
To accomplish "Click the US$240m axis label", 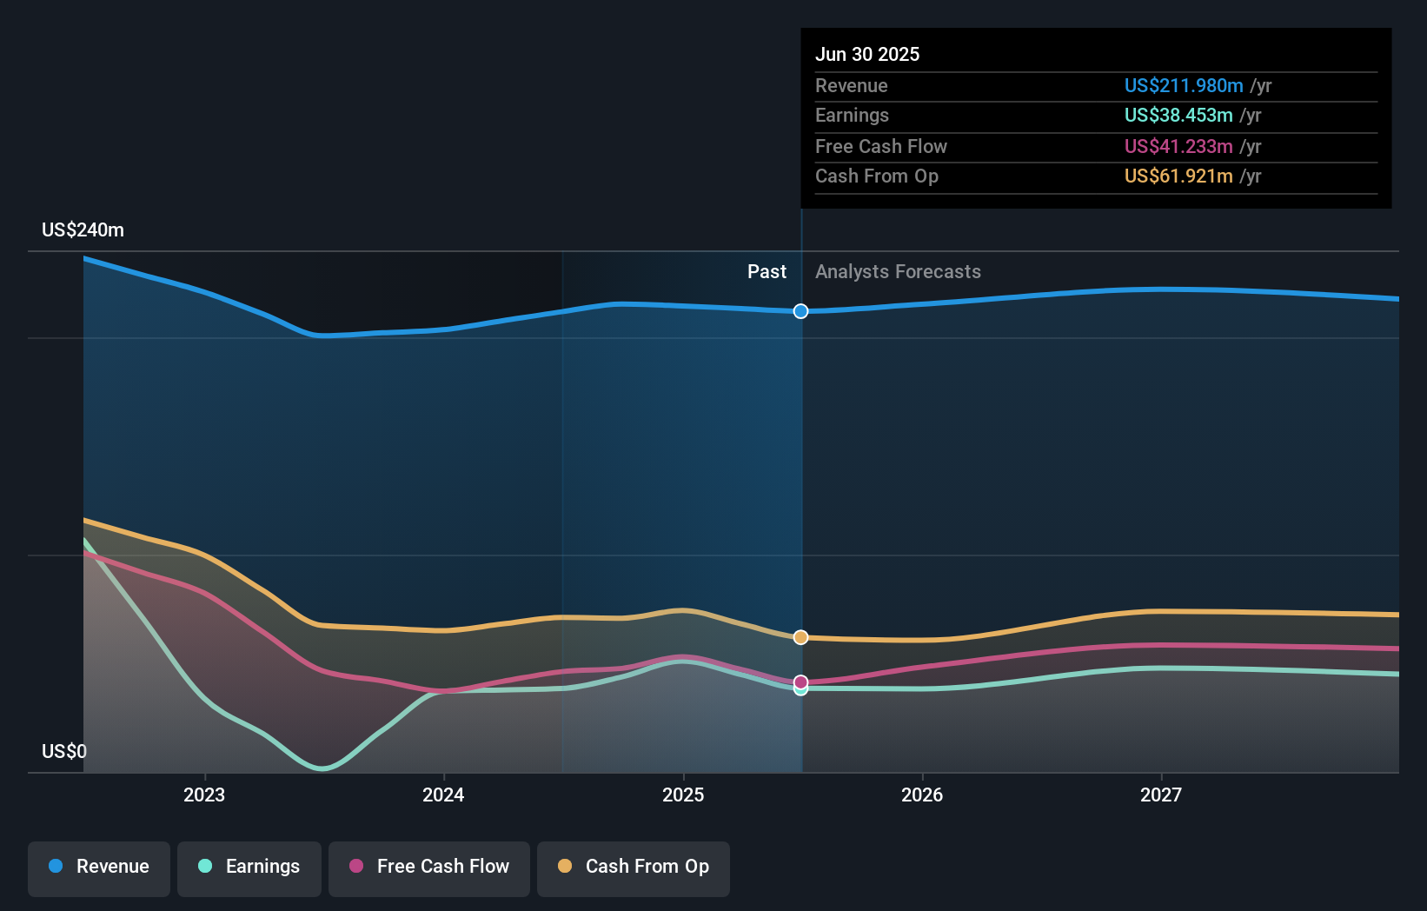I will (83, 229).
